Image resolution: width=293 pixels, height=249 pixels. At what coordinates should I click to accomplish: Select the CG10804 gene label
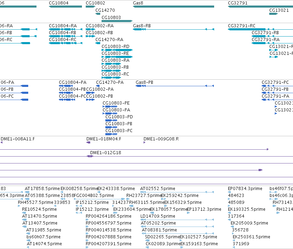(59, 3)
